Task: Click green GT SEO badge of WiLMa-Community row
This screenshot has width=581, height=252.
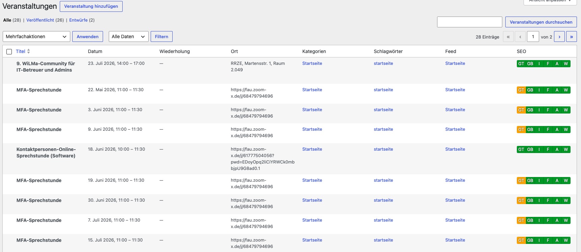Action: point(521,64)
